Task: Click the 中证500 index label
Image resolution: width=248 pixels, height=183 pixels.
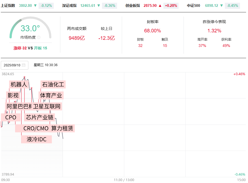Action: pyautogui.click(x=193, y=5)
